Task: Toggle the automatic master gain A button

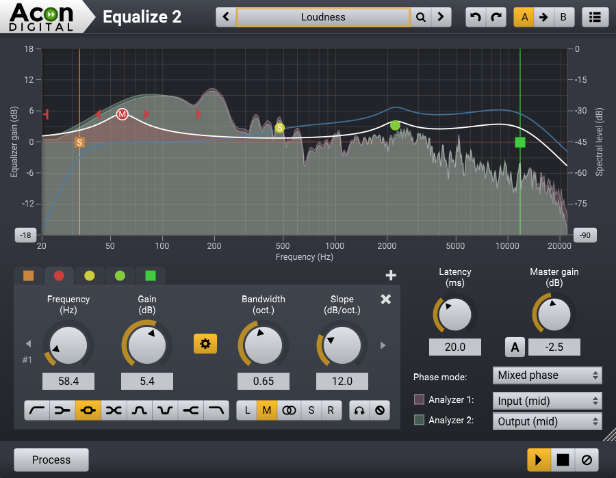Action: point(515,347)
